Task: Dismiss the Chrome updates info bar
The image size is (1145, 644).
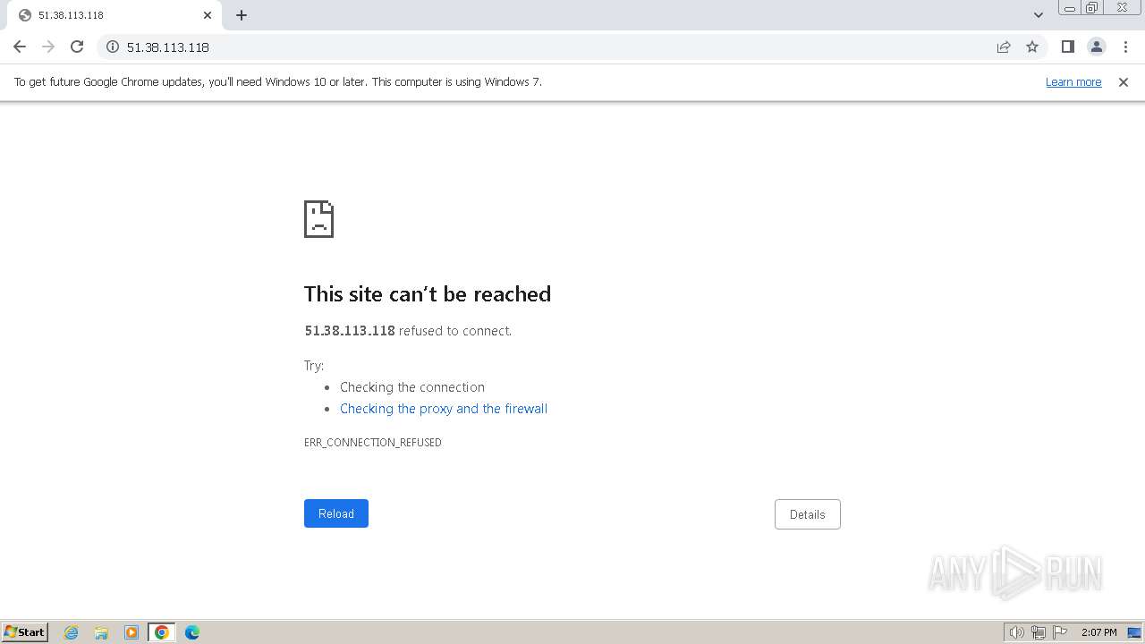Action: pos(1124,81)
